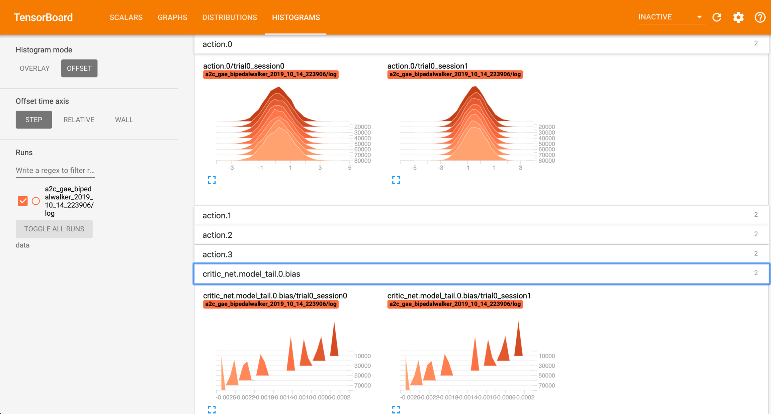The image size is (771, 414).
Task: Click the reload data refresh icon
Action: click(717, 17)
